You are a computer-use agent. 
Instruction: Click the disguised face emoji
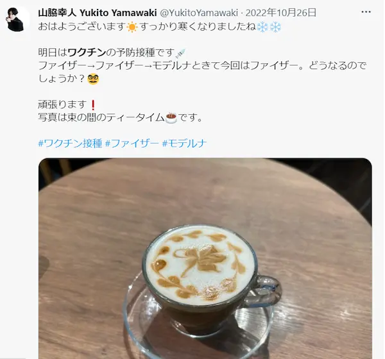[93, 79]
